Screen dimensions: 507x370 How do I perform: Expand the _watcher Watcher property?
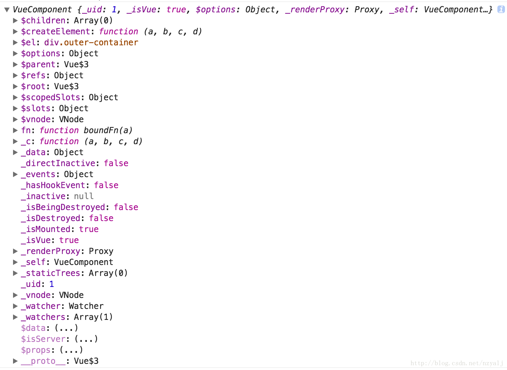coord(15,306)
